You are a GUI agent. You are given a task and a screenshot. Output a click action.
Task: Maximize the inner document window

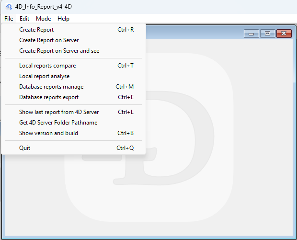[267, 34]
